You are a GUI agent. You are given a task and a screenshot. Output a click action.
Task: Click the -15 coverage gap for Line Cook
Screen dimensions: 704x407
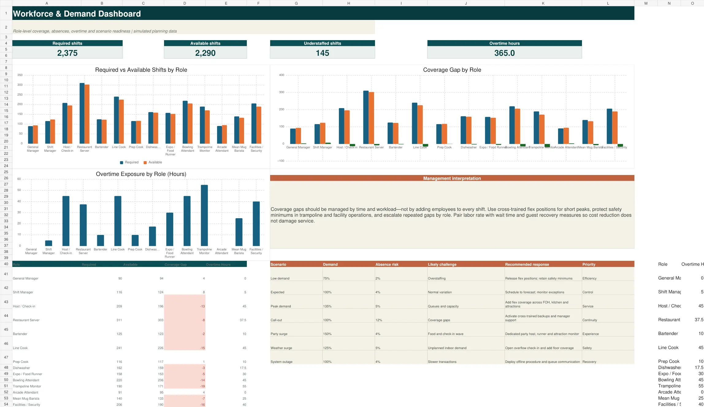(x=185, y=344)
